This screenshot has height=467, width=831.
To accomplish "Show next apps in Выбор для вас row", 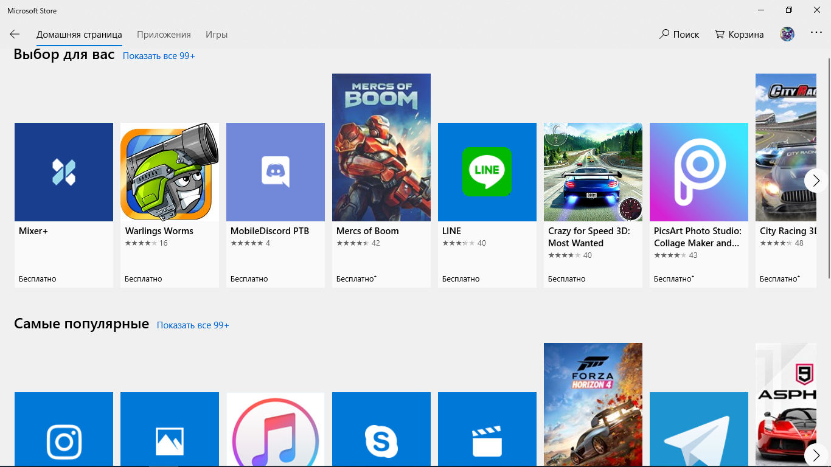I will pyautogui.click(x=816, y=181).
